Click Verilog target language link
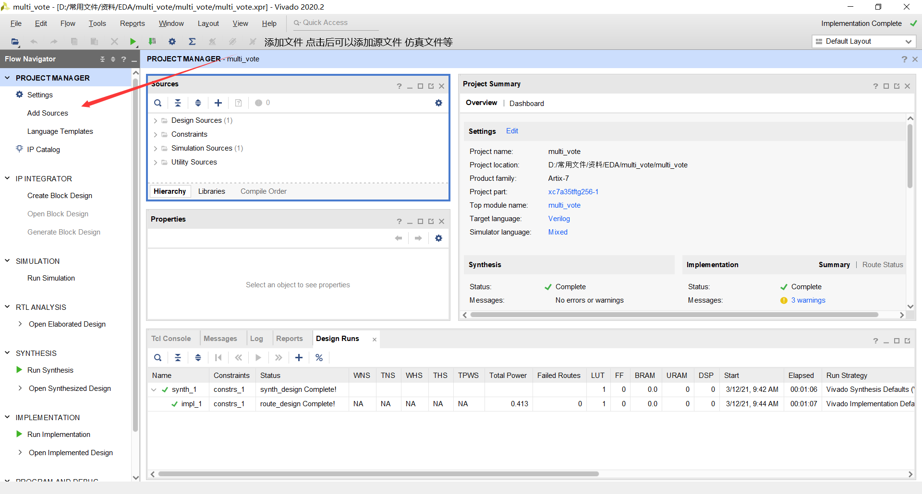This screenshot has height=494, width=922. click(559, 219)
